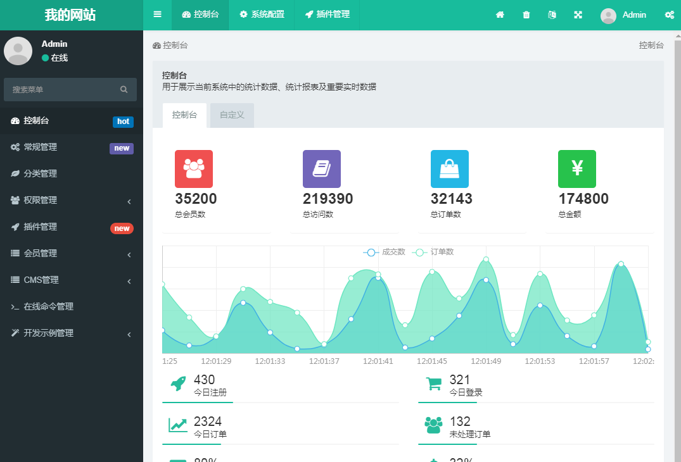Click the red total members icon
This screenshot has height=462, width=681.
click(194, 169)
